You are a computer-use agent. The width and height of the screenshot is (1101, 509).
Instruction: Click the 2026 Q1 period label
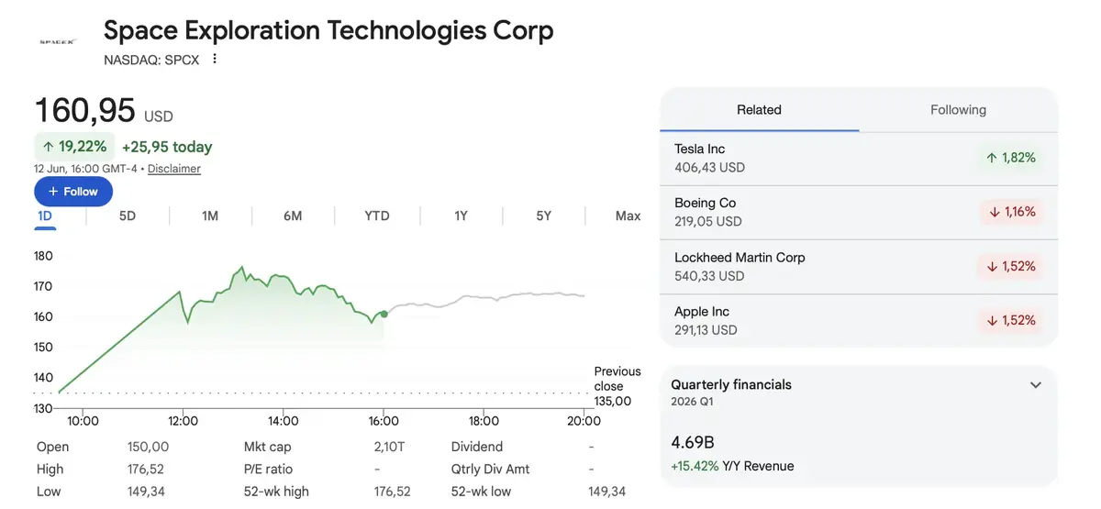click(x=690, y=402)
